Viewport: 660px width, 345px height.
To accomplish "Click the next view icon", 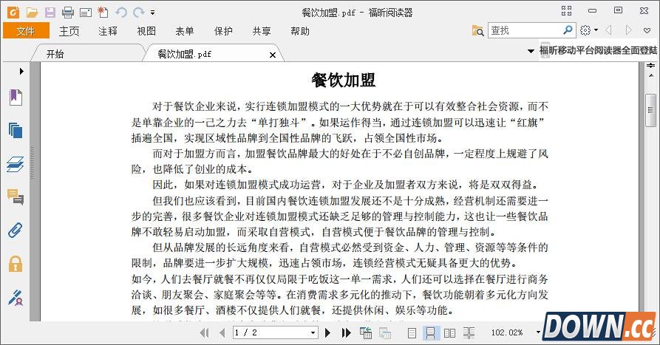I will (x=385, y=332).
